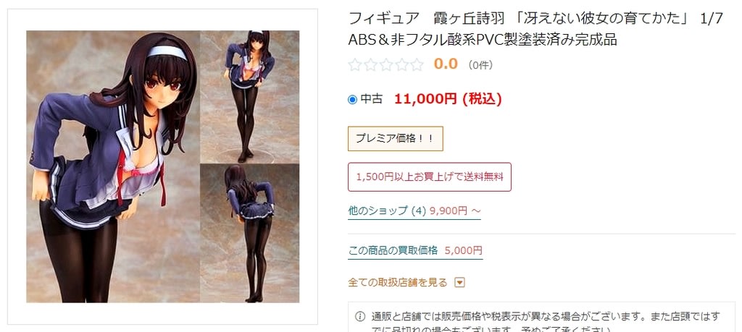The height and width of the screenshot is (332, 742).
Task: Click the fourth rating star
Action: [x=401, y=64]
